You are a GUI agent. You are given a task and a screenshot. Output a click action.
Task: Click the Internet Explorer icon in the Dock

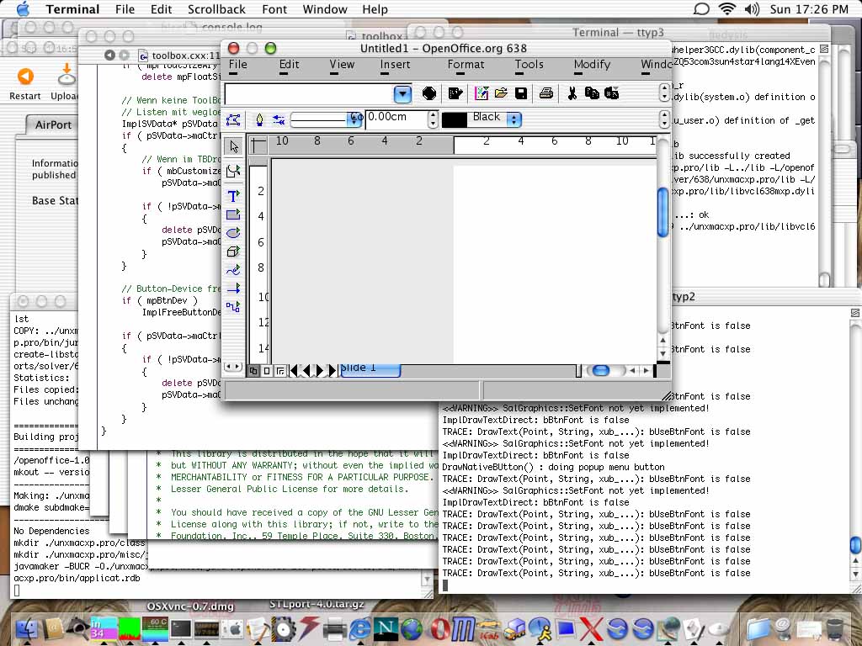pos(360,629)
